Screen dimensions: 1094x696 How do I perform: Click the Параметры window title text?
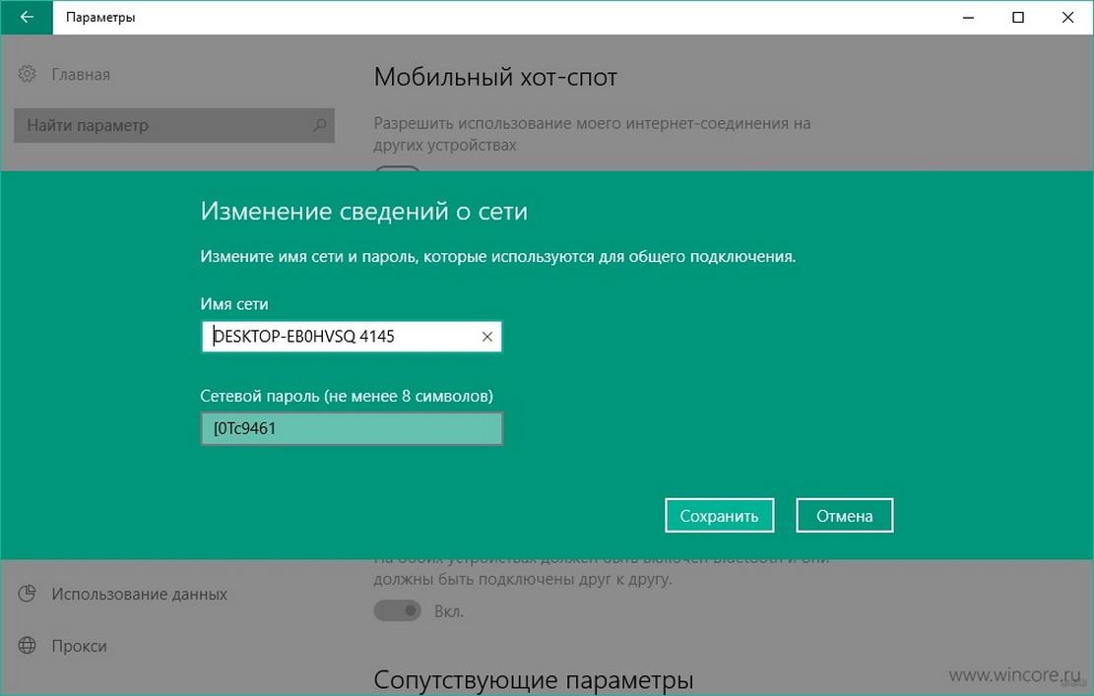[x=100, y=17]
